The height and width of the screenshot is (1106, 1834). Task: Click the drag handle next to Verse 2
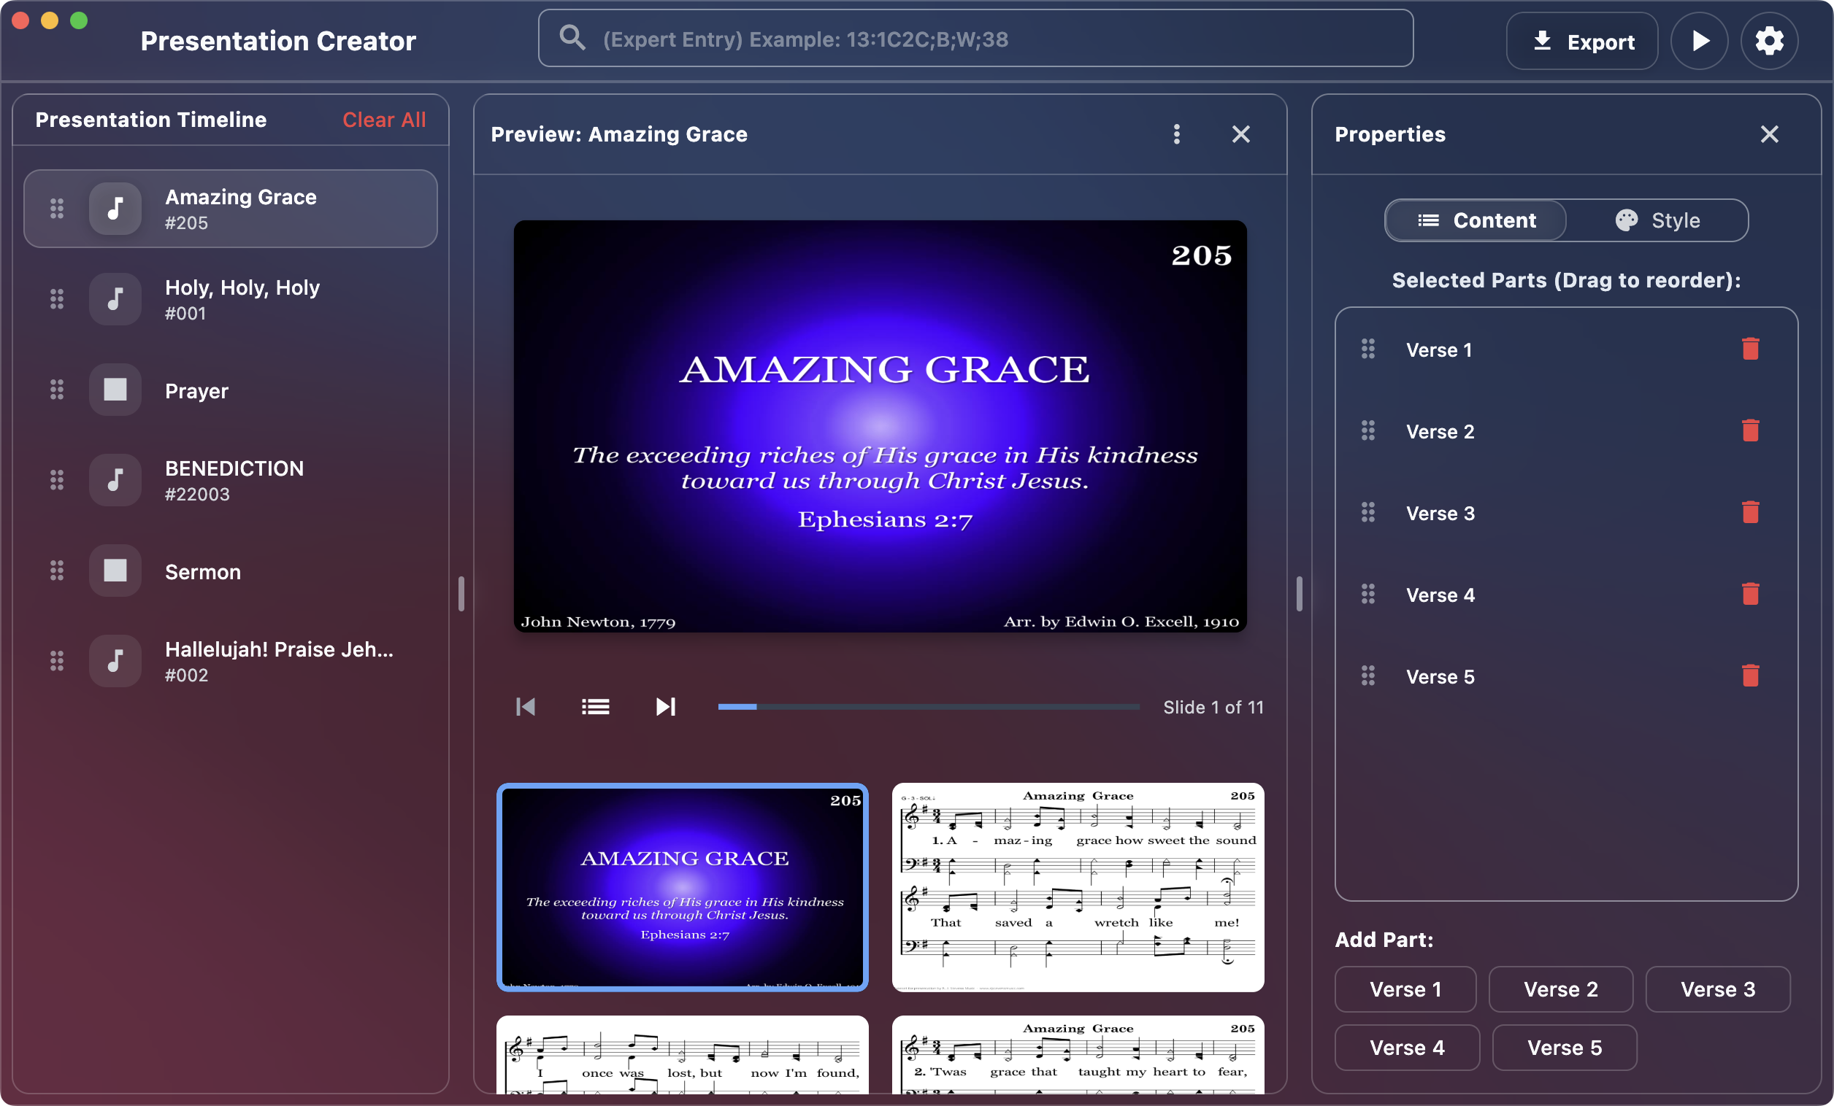1367,430
